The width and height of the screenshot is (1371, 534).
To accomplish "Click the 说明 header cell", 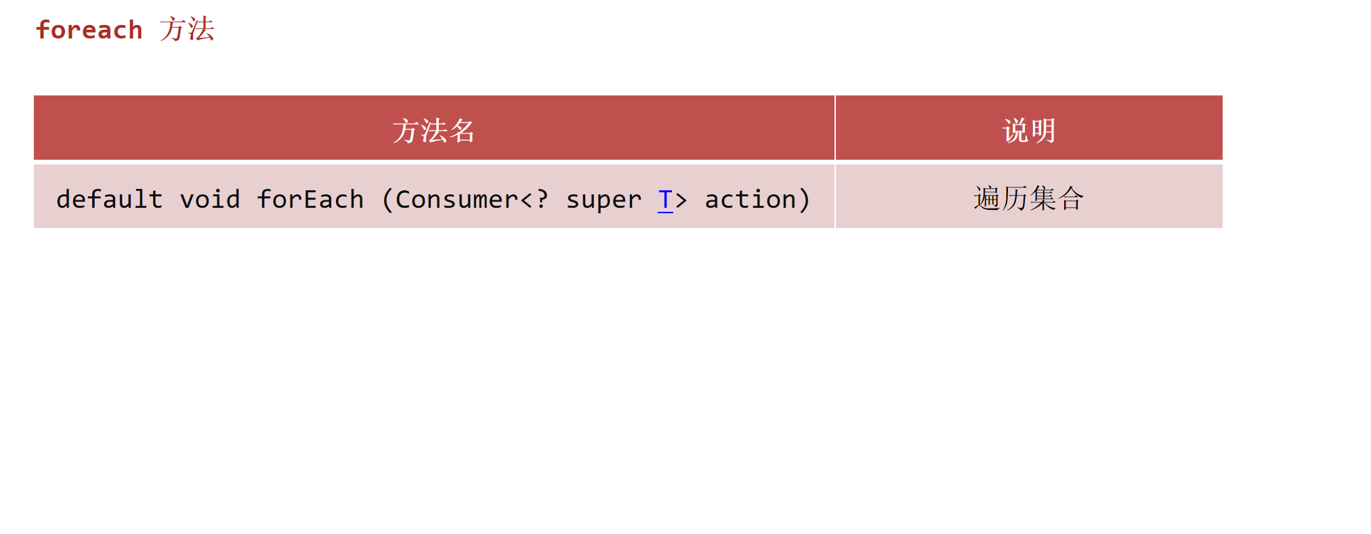I will click(1029, 128).
